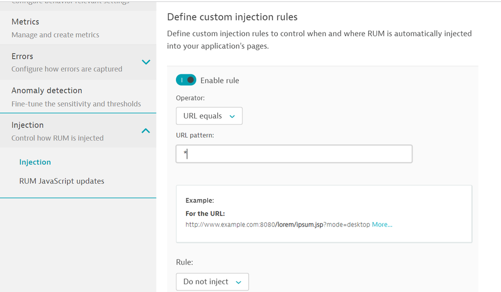The width and height of the screenshot is (501, 292).
Task: Open the URL equals operator dropdown
Action: pyautogui.click(x=209, y=116)
